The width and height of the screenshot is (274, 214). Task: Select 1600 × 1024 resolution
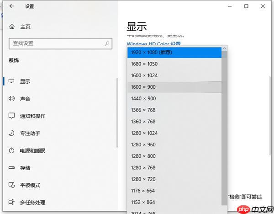pyautogui.click(x=174, y=75)
